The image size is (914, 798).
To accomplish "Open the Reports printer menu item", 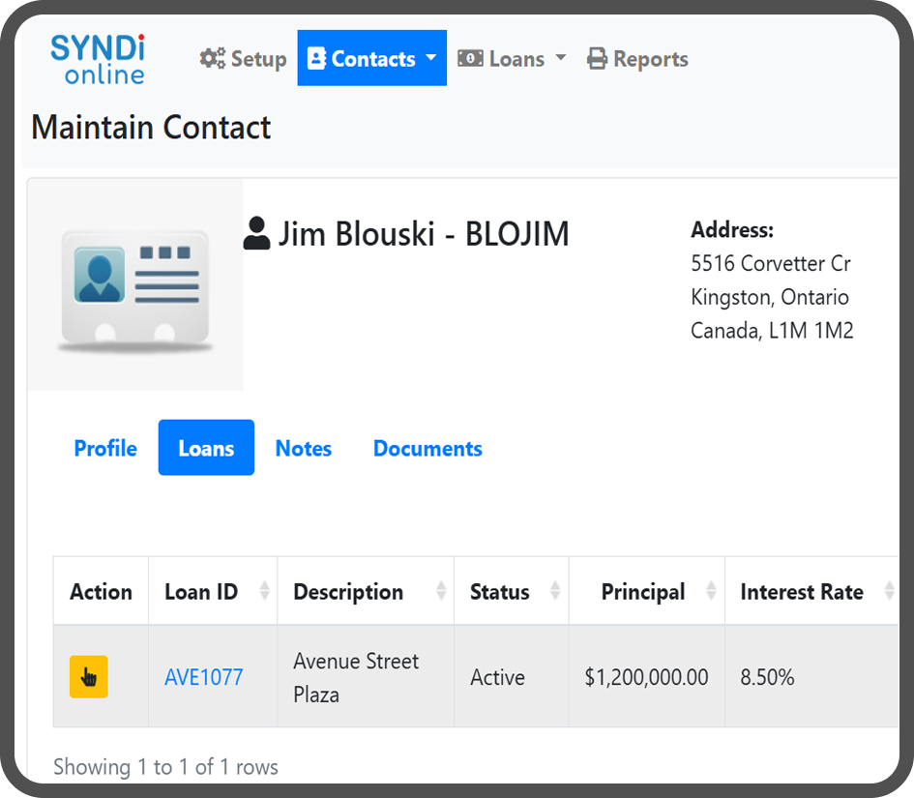I will (637, 59).
